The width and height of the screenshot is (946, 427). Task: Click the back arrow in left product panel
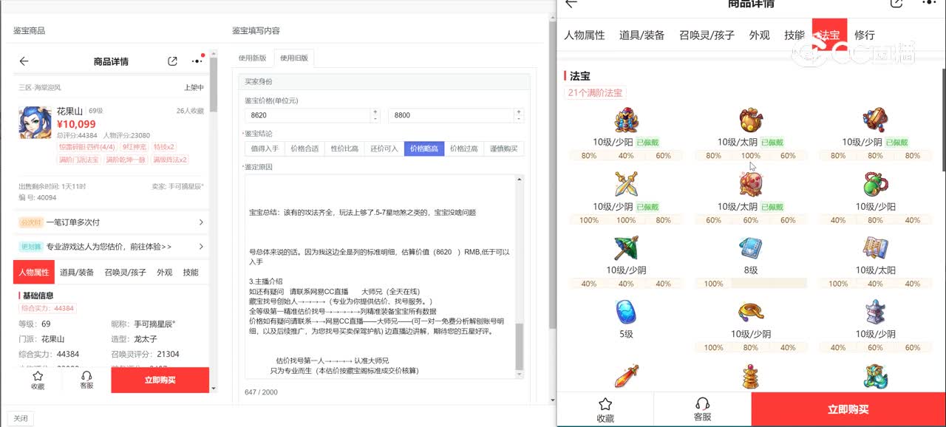(x=24, y=61)
